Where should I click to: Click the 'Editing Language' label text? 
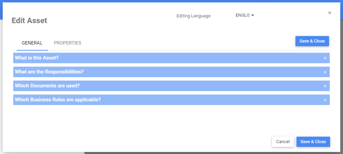coord(193,16)
